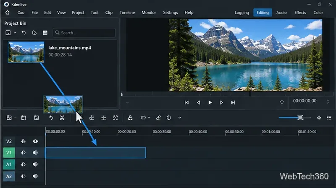Click the create folder icon in Project Bin
Viewport: 336px width, 188px height.
pos(34,33)
